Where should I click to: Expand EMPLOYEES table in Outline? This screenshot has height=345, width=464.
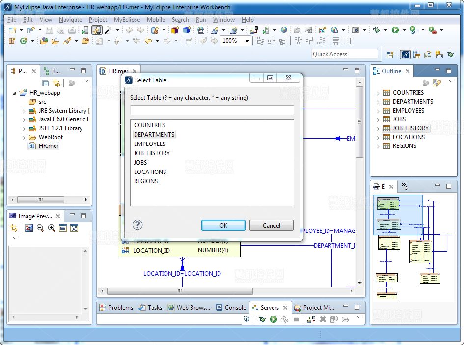378,111
